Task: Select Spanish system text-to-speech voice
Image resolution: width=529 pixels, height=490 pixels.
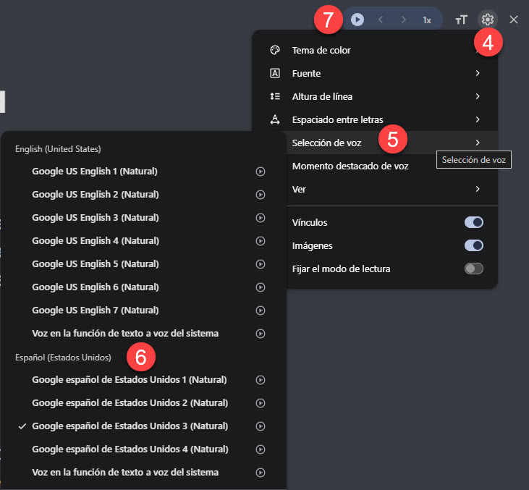Action: (x=125, y=473)
